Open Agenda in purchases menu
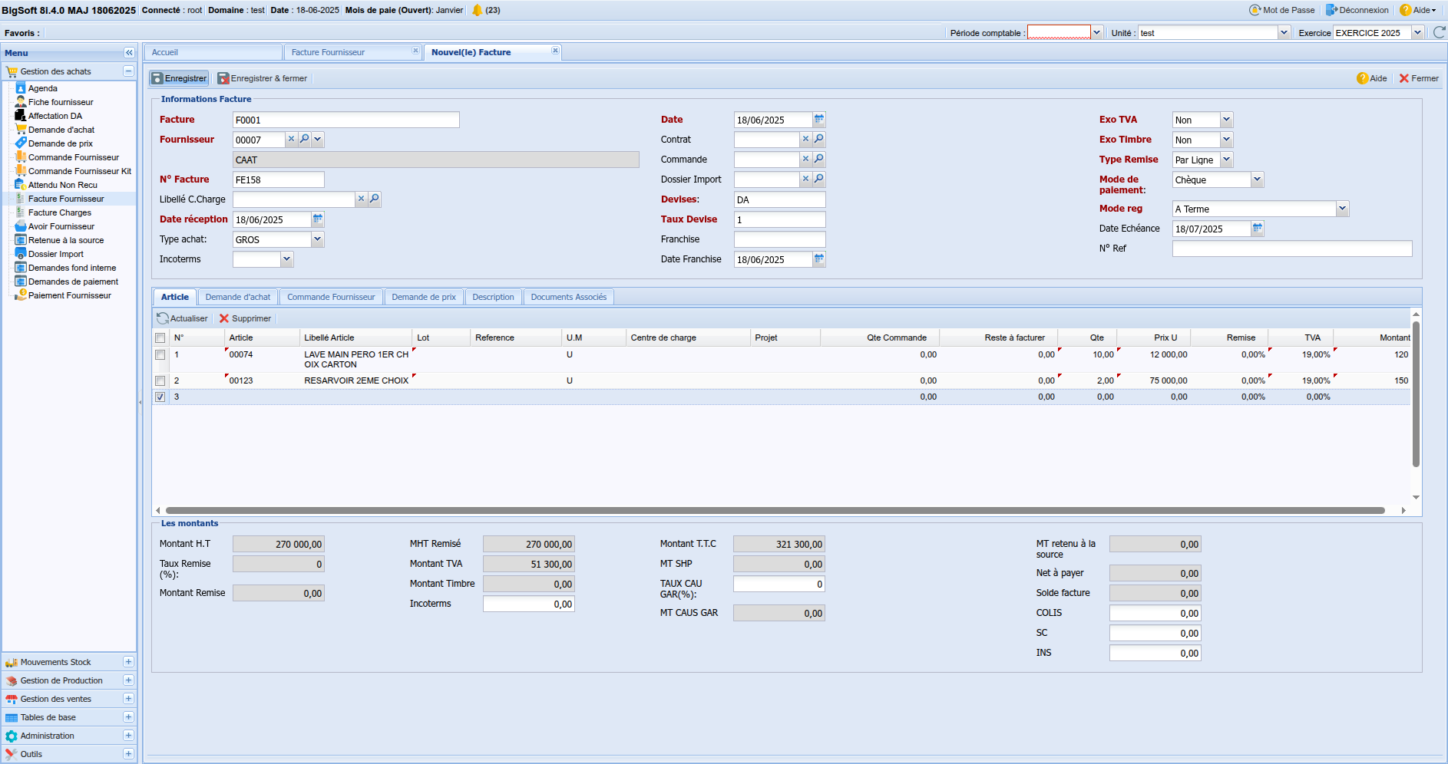The width and height of the screenshot is (1448, 764). pyautogui.click(x=43, y=88)
